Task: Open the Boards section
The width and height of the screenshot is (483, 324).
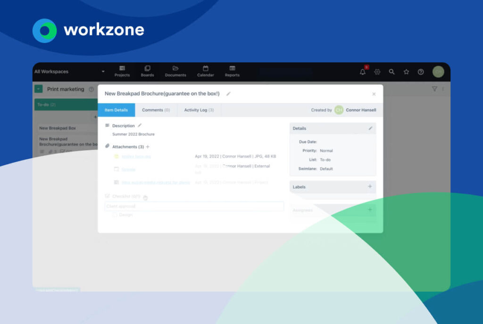Action: click(147, 72)
